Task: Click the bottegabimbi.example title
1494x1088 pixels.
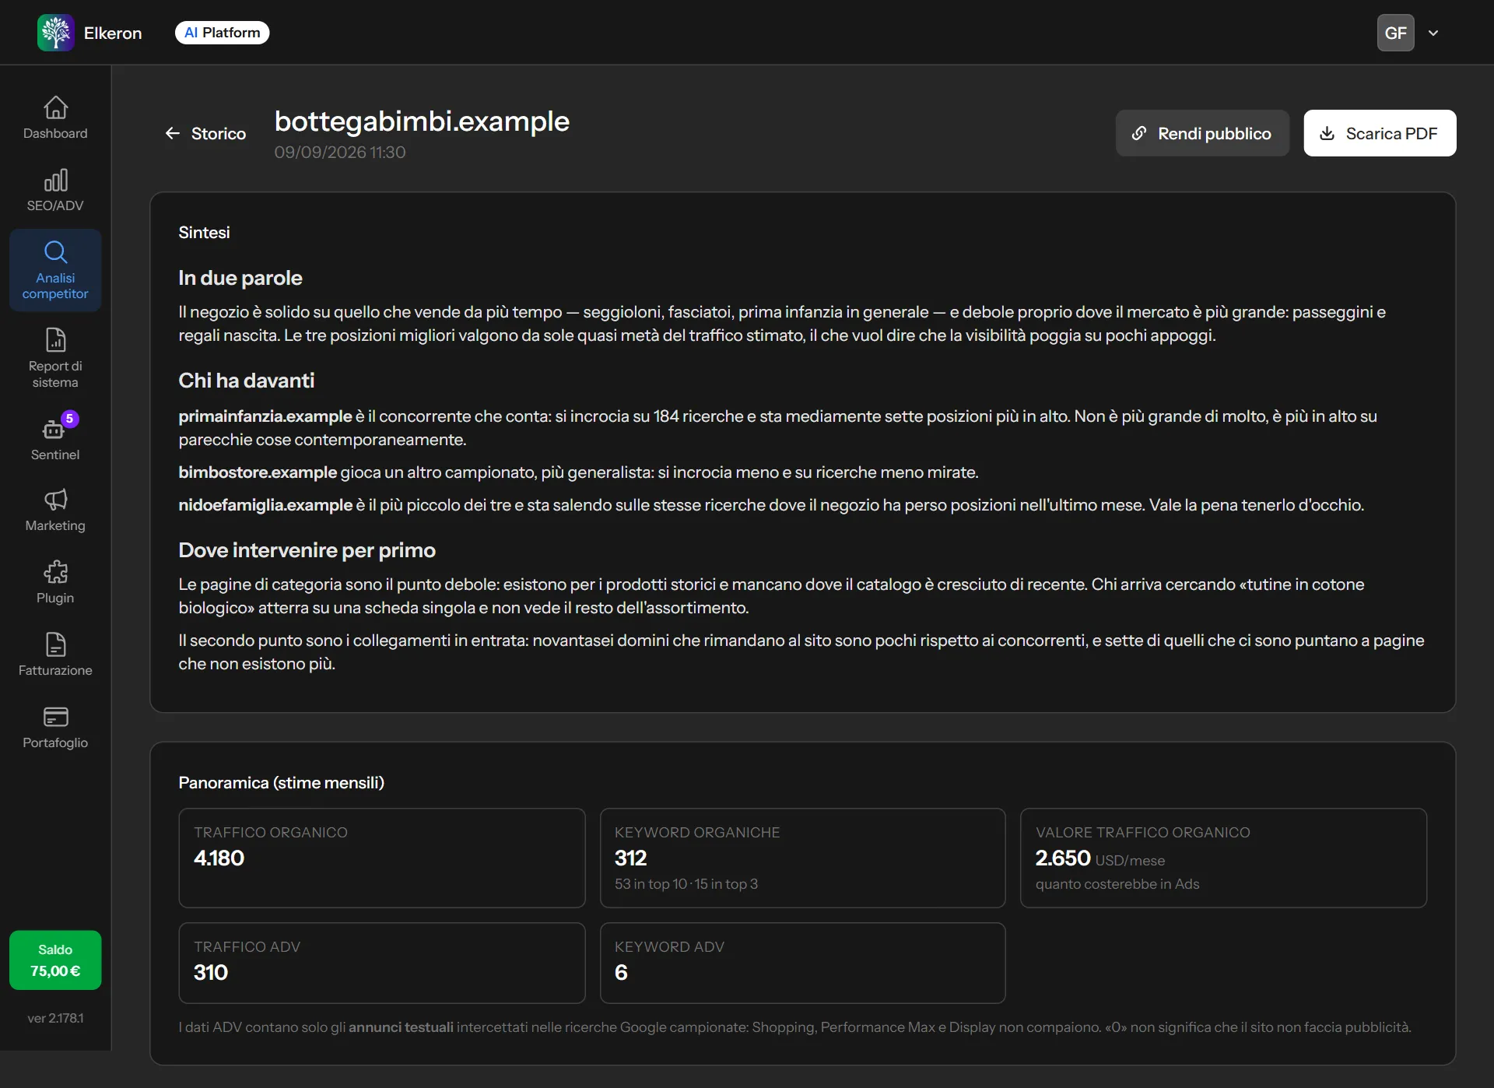Action: tap(422, 121)
